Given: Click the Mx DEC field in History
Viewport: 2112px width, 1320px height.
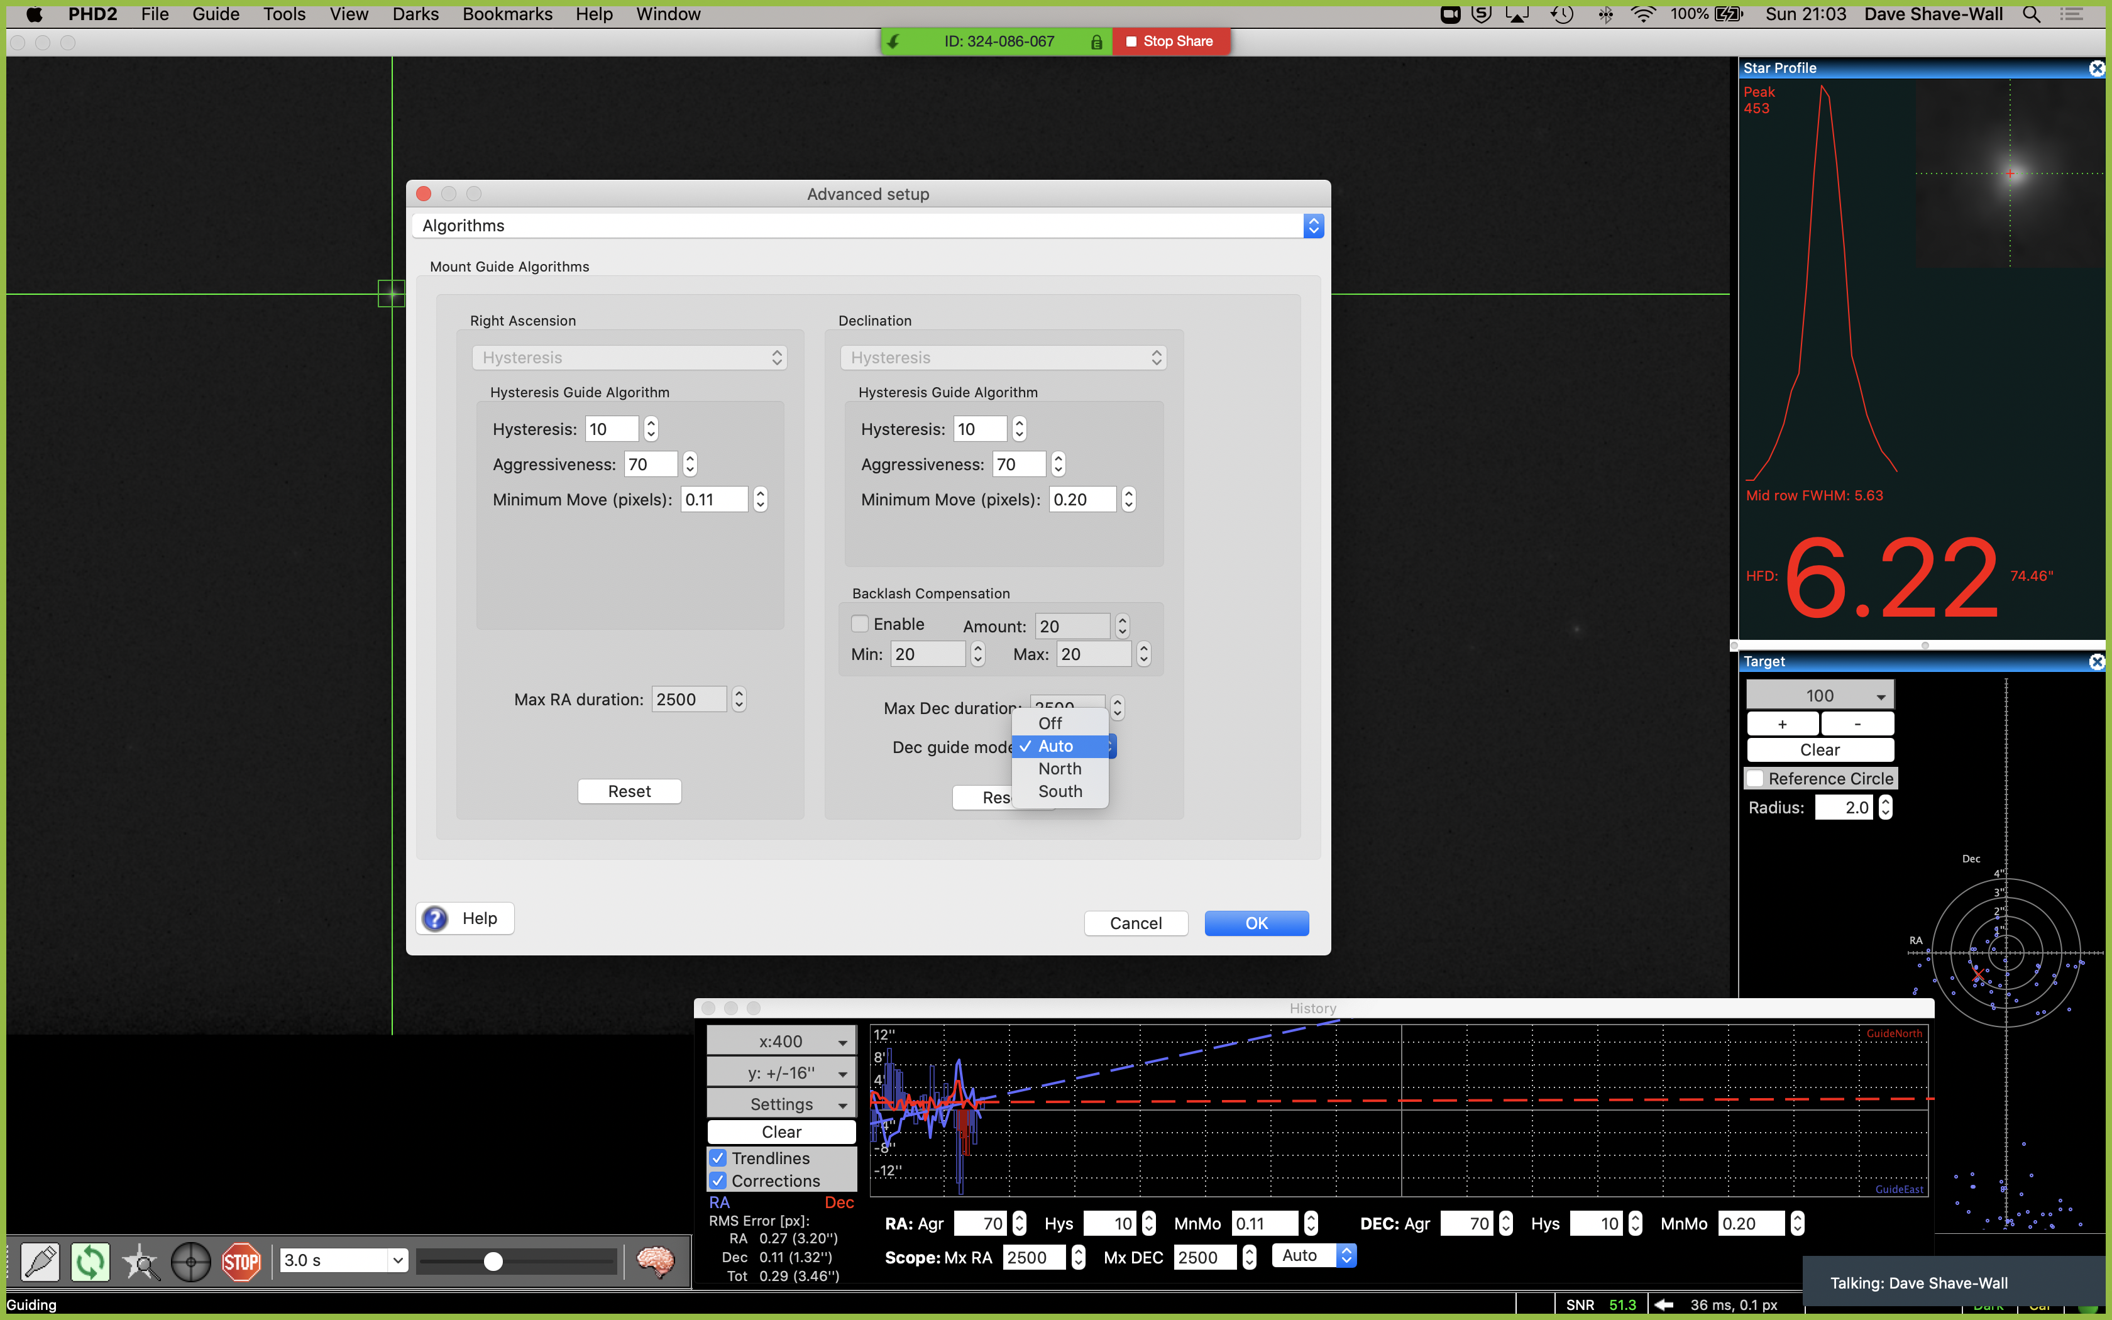Looking at the screenshot, I should 1204,1257.
